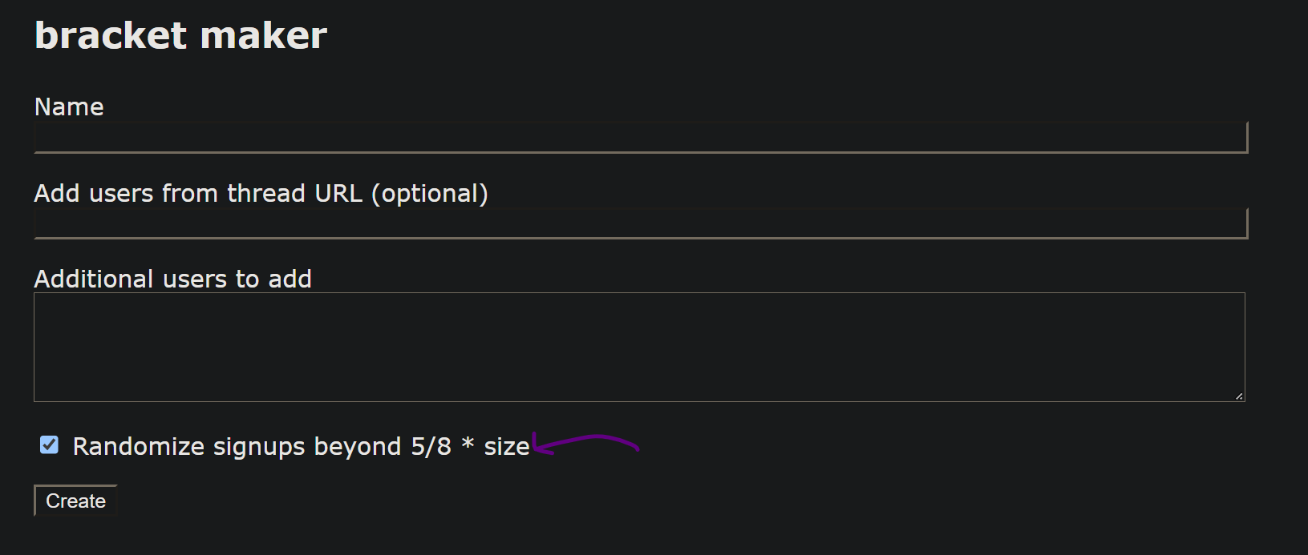Click the Create button
The width and height of the screenshot is (1308, 555).
[75, 501]
